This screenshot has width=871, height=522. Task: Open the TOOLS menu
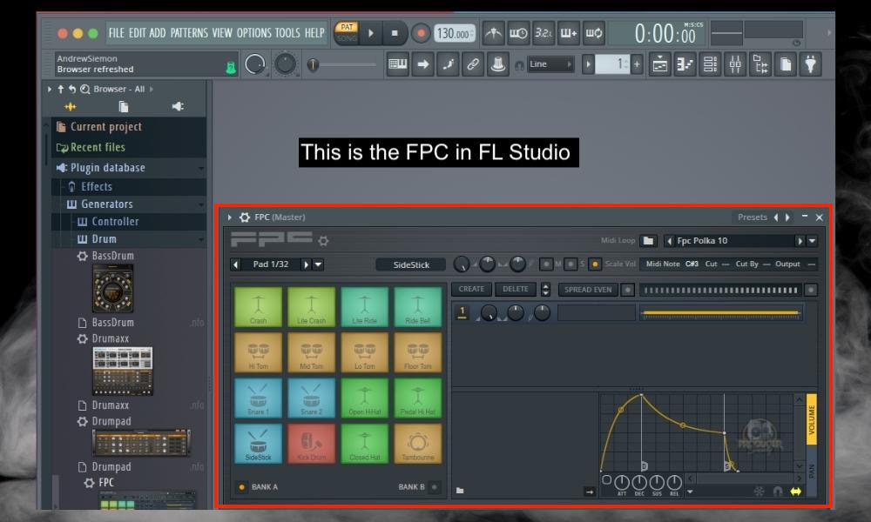click(x=287, y=33)
